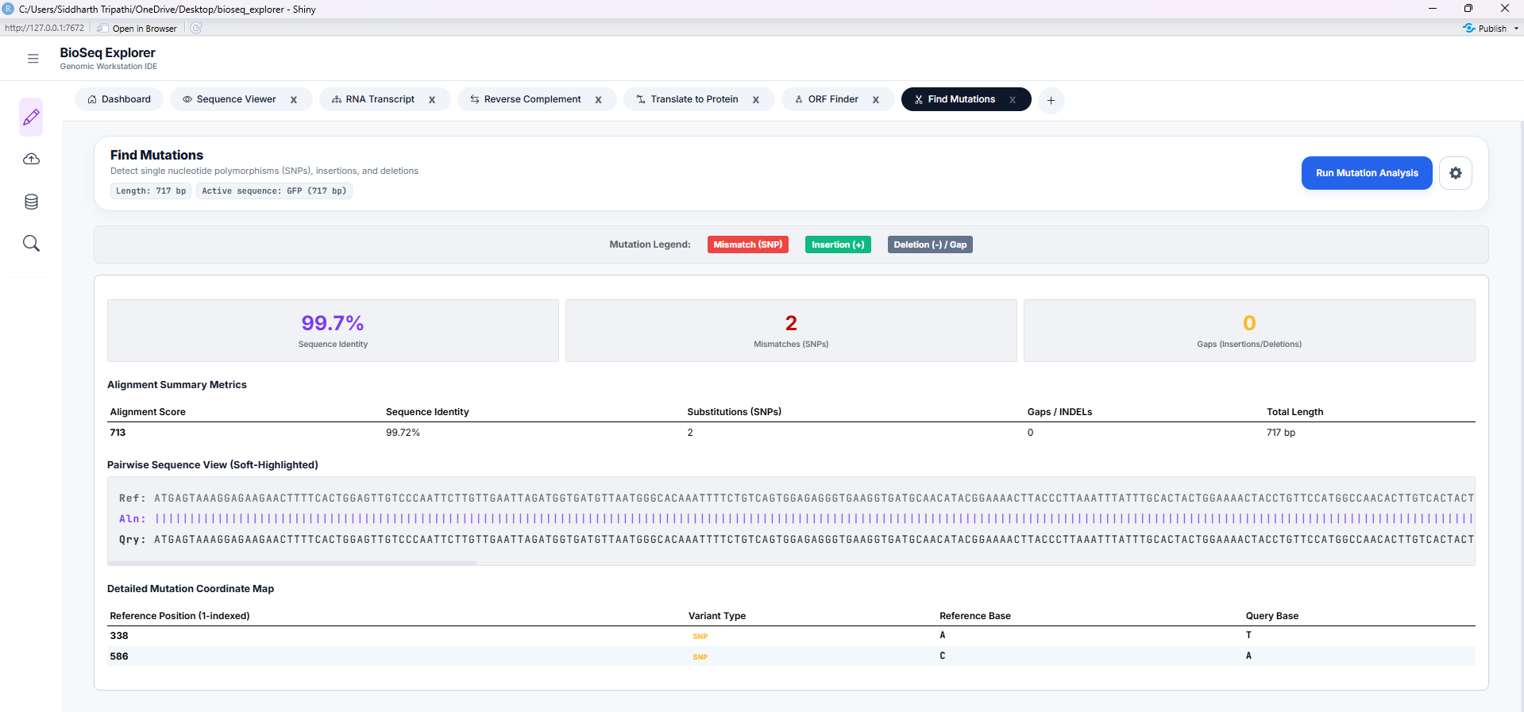1524x712 pixels.
Task: Click the Publish icon
Action: coord(1469,28)
